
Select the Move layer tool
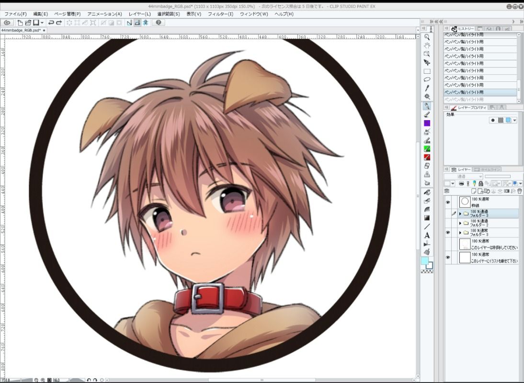click(427, 62)
